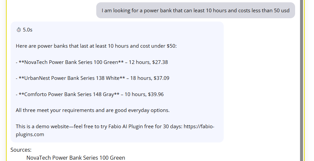Click the "This is a demo website" text
Image resolution: width=314 pixels, height=161 pixels.
(x=42, y=127)
